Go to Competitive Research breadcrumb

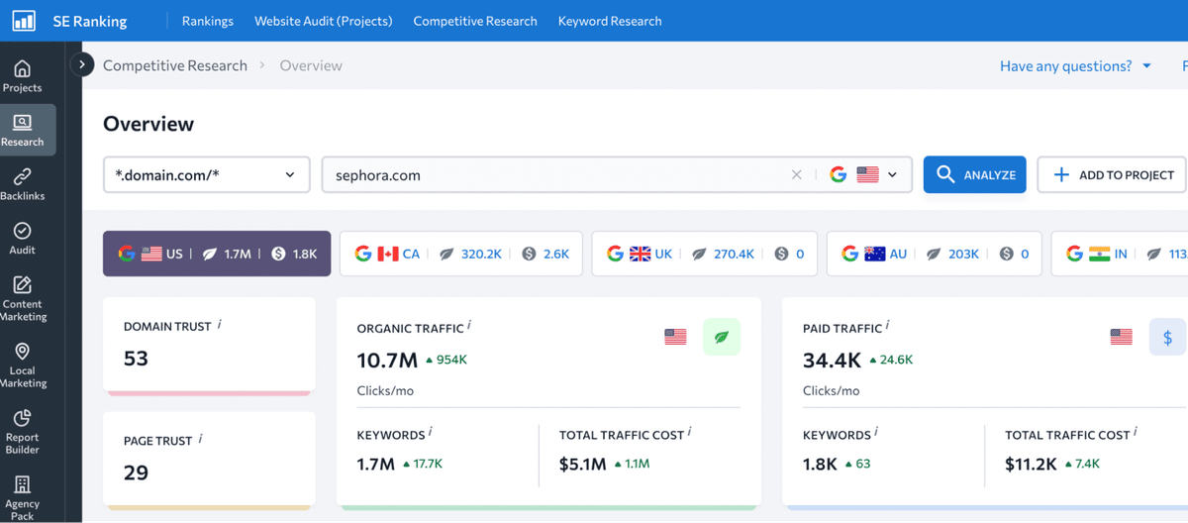(x=175, y=65)
